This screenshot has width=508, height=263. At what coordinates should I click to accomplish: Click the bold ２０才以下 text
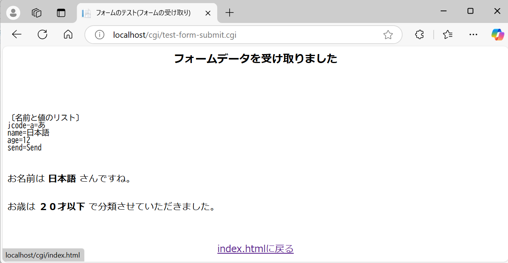click(63, 207)
